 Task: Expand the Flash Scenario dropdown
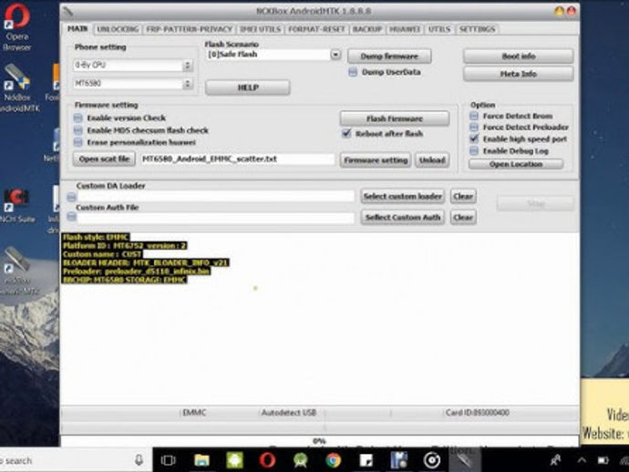point(335,55)
